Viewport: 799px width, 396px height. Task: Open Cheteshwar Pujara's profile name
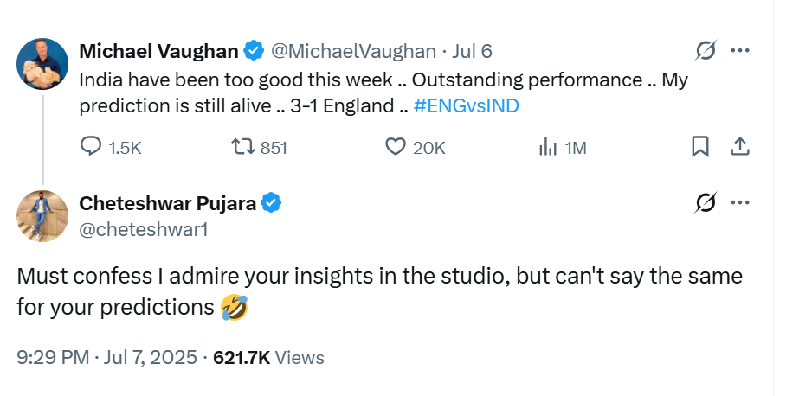pyautogui.click(x=168, y=204)
